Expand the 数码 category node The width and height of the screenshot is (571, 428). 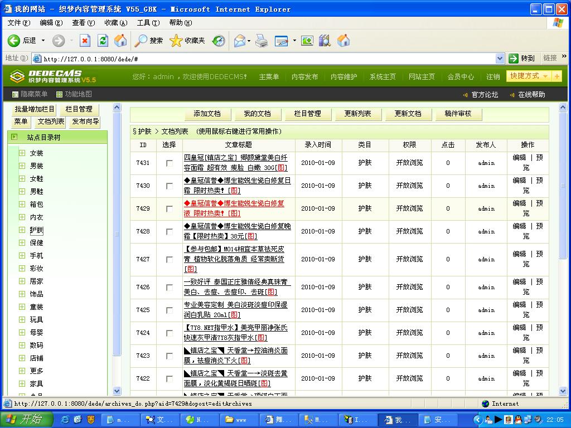pyautogui.click(x=22, y=345)
